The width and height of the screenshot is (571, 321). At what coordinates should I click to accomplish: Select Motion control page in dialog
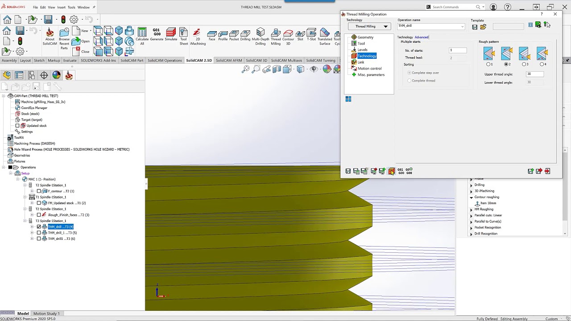coord(369,69)
